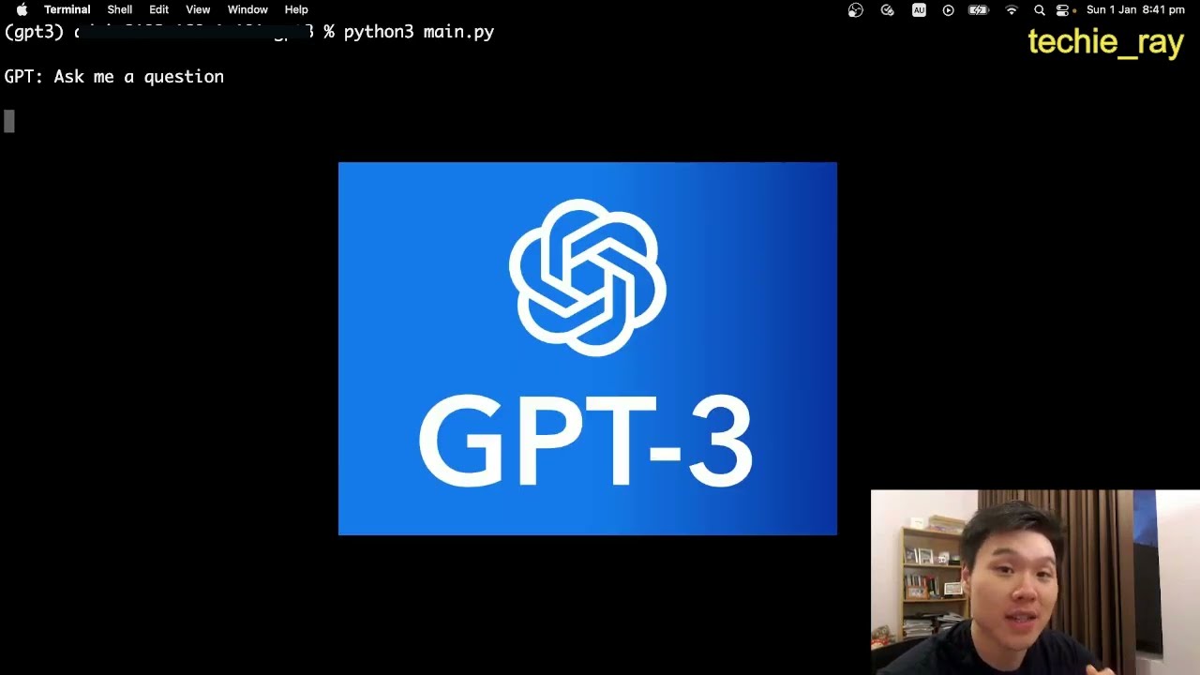Open the Help menu
Screen dimensions: 1200x675
(x=296, y=10)
